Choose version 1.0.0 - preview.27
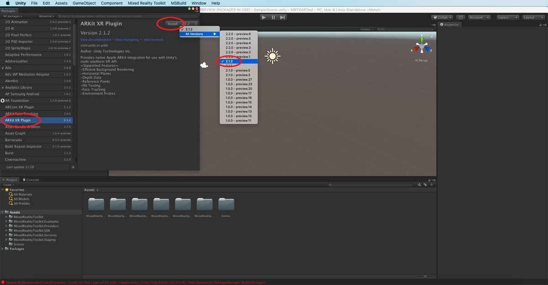 click(238, 79)
